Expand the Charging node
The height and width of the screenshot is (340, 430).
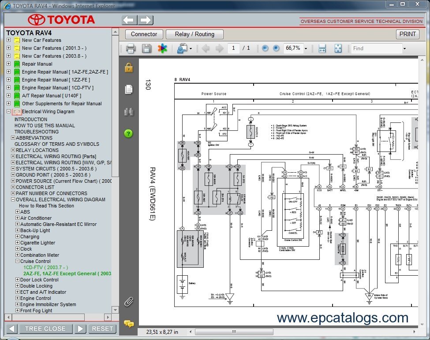click(x=17, y=237)
